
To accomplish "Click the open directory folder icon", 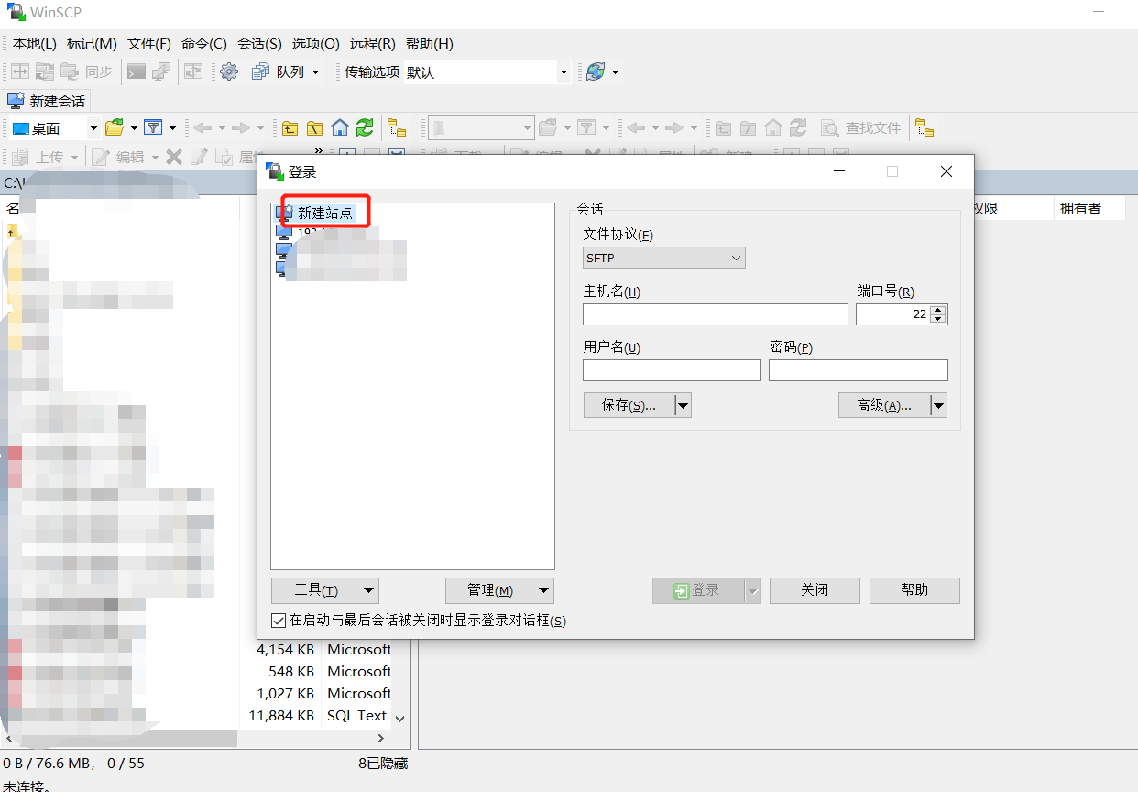I will [115, 127].
